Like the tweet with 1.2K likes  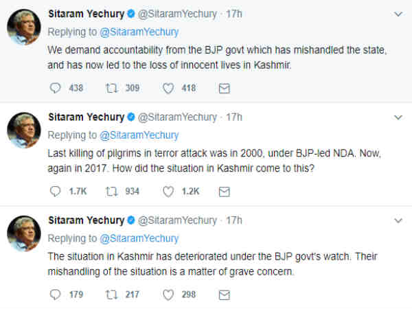tap(168, 191)
